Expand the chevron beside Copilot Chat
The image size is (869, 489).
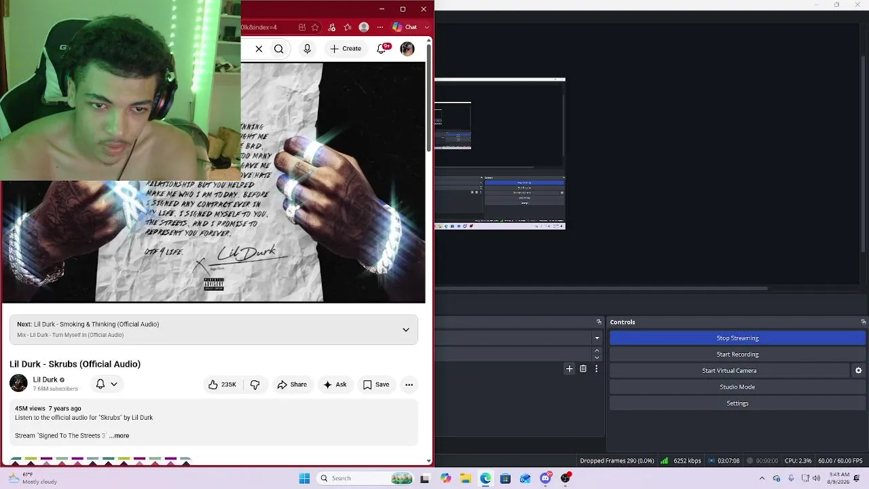click(x=427, y=27)
